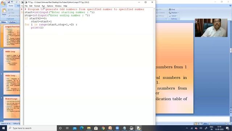Open the Mail app from taskbar
The image size is (232, 131).
pyautogui.click(x=75, y=128)
